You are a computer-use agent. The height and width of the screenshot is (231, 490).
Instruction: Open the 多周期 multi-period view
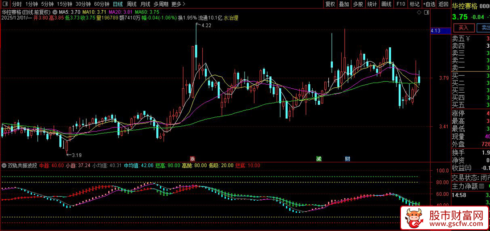click(161, 4)
